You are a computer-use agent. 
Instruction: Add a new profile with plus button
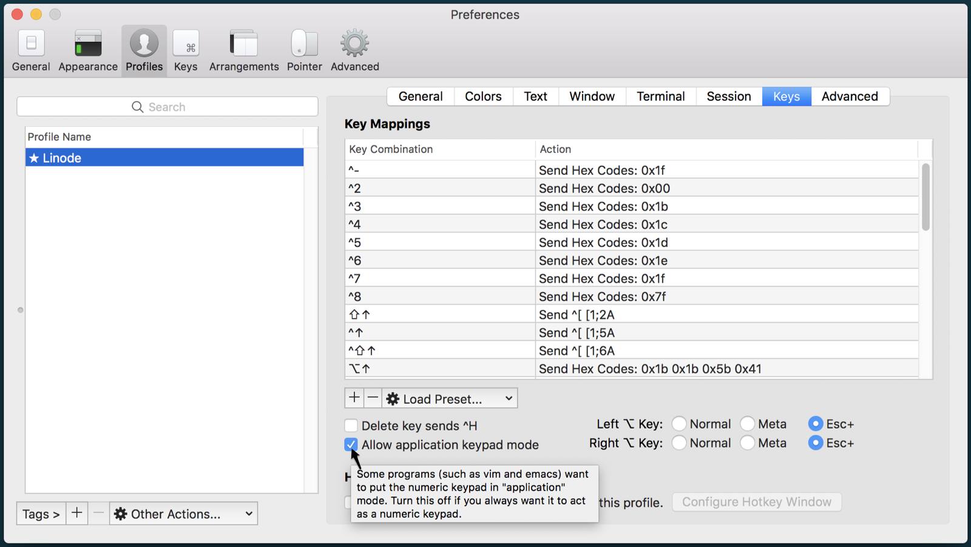click(77, 514)
